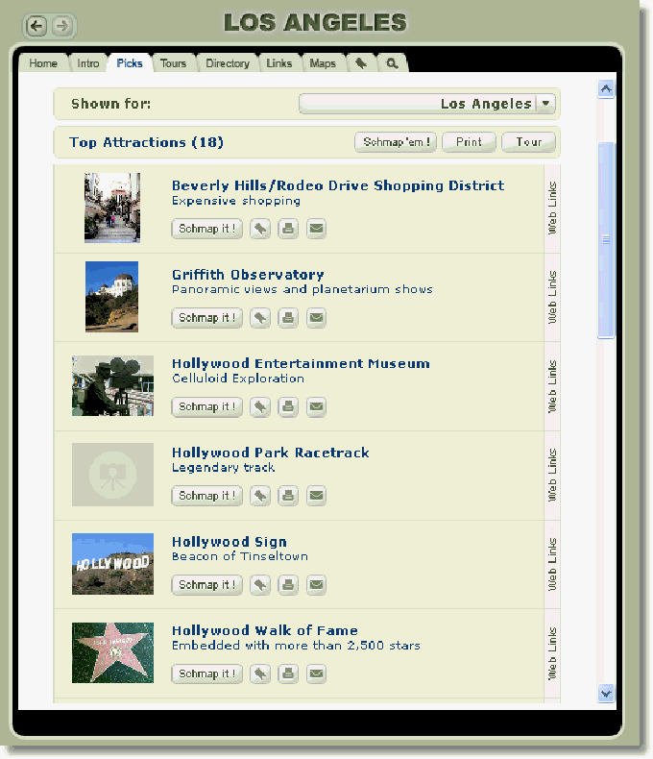Open the Maps tab
The height and width of the screenshot is (759, 653).
[x=323, y=63]
